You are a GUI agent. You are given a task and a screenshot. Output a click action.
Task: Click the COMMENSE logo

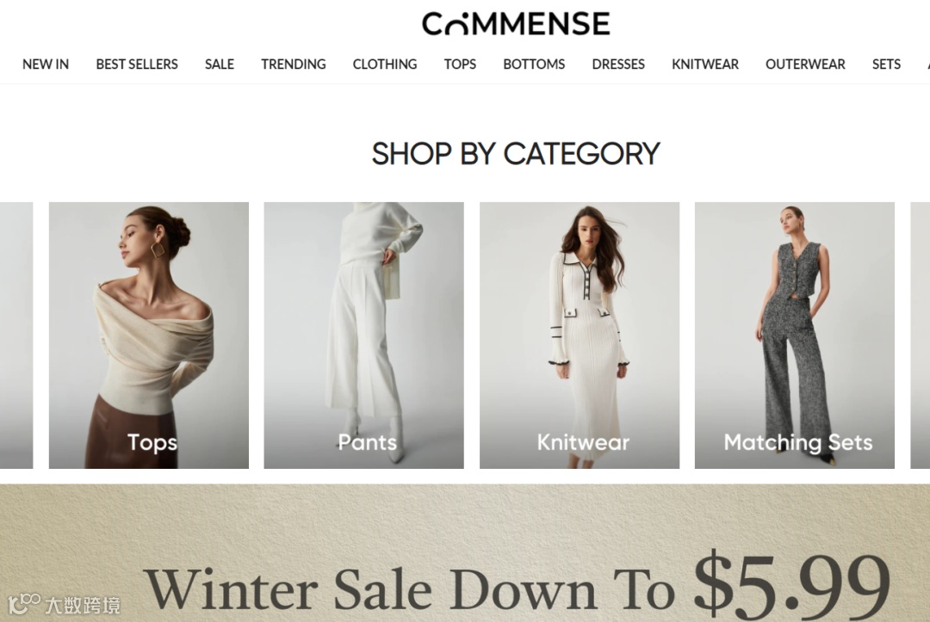click(516, 24)
